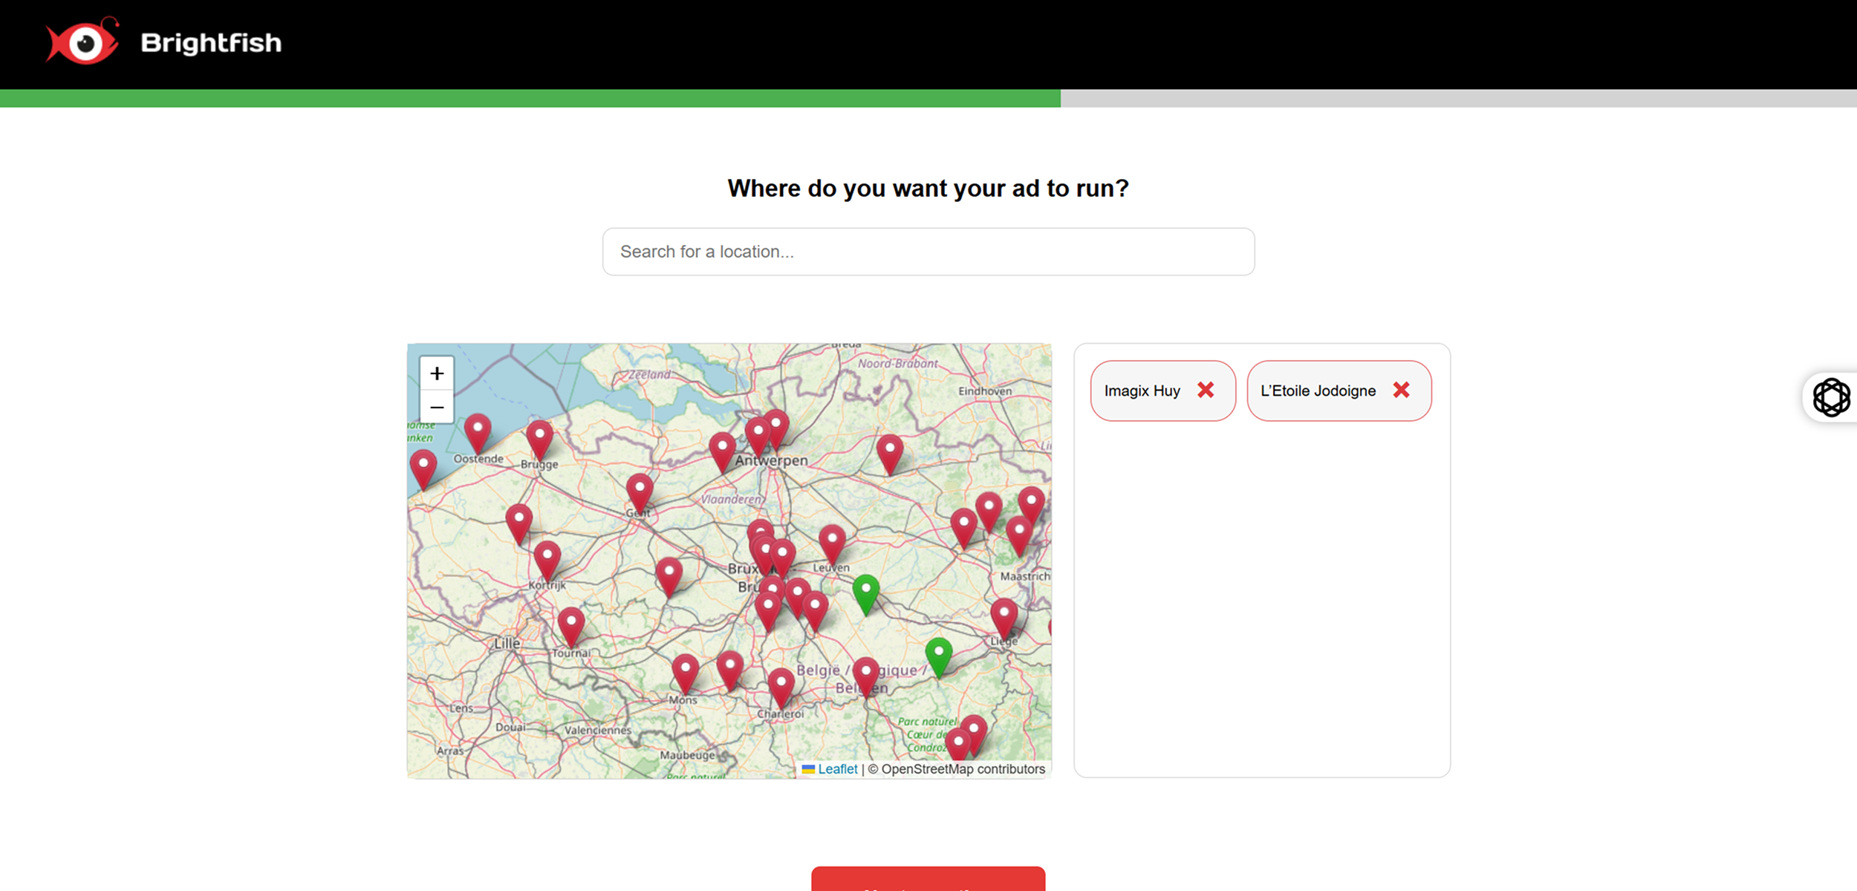Click the L'Etoile Jodoigne location chip label
1857x891 pixels.
[1318, 391]
